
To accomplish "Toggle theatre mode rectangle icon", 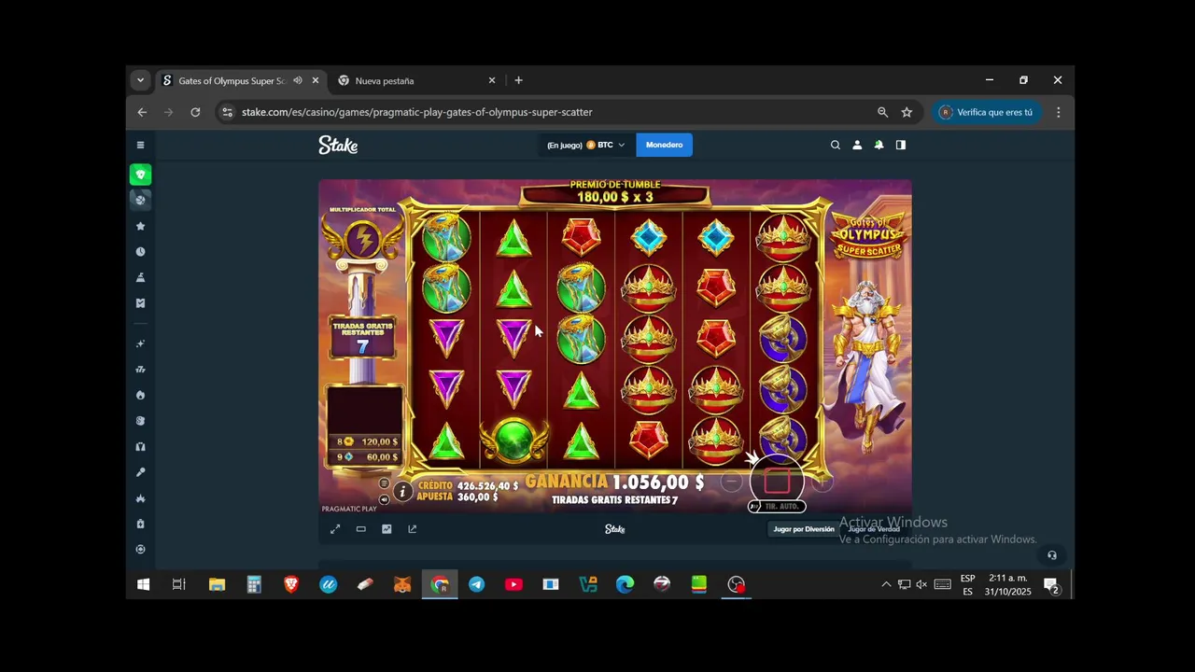I will [x=361, y=529].
